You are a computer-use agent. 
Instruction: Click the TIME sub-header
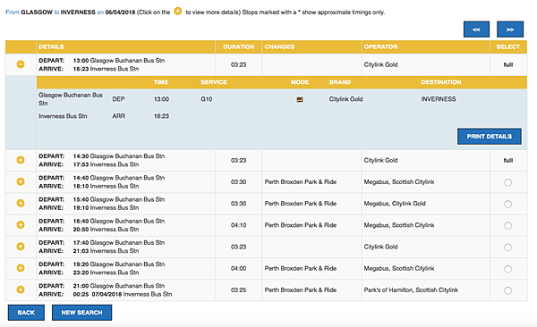click(160, 82)
